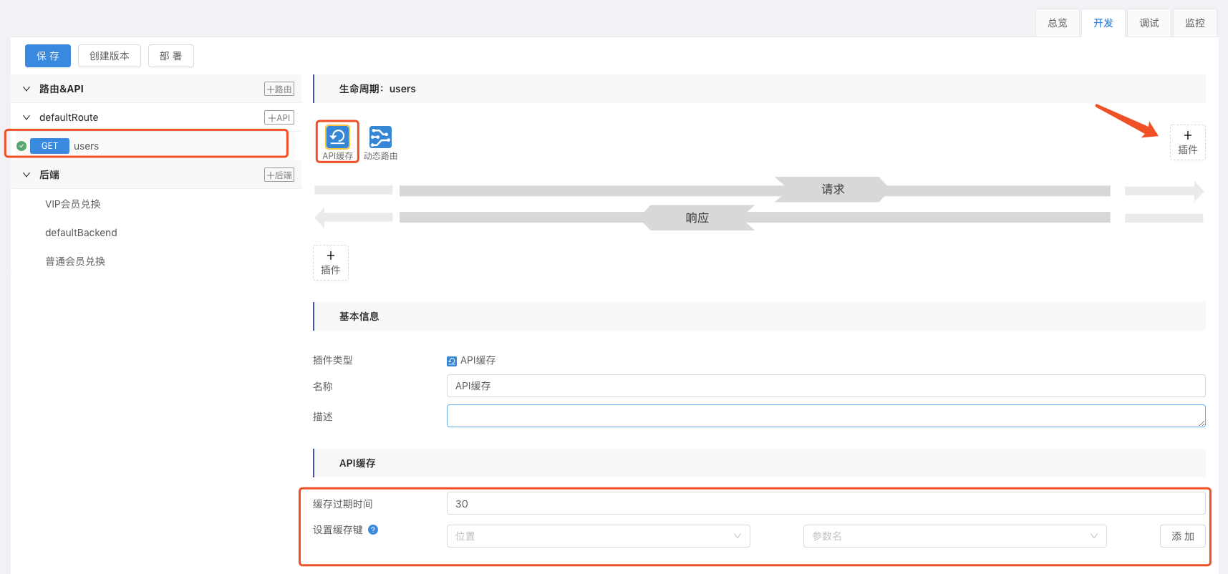Click the 缓存过期时间 input field
Screen dimensions: 1228x574
(x=825, y=504)
